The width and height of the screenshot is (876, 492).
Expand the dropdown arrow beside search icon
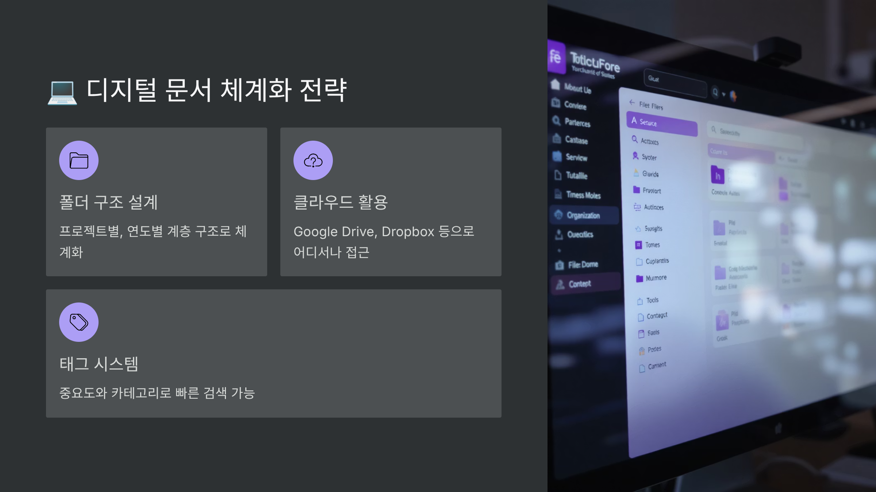coord(723,94)
